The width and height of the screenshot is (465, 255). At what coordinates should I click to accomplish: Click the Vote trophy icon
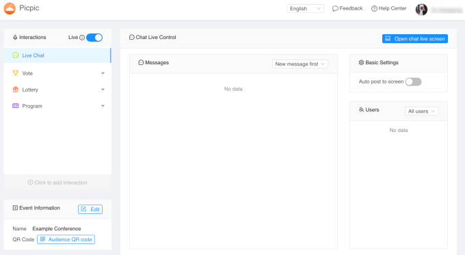pos(16,73)
